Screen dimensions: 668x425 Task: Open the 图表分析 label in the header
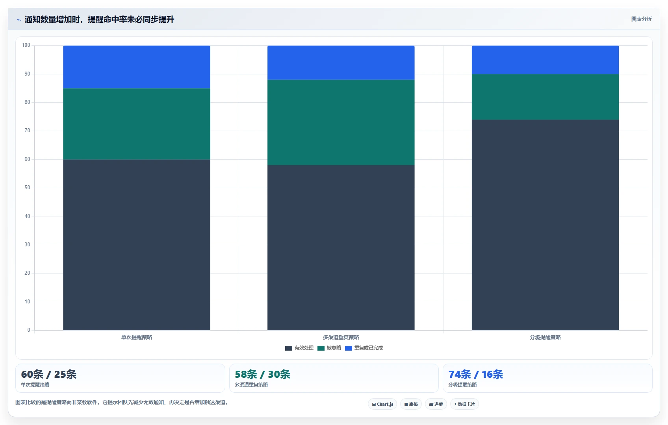pyautogui.click(x=641, y=19)
